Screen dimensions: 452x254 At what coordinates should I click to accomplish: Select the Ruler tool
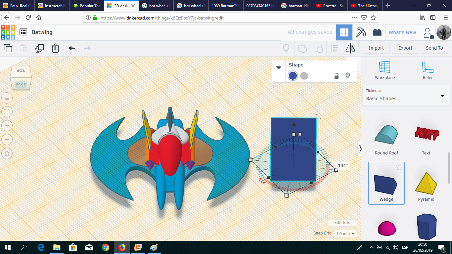(x=427, y=70)
